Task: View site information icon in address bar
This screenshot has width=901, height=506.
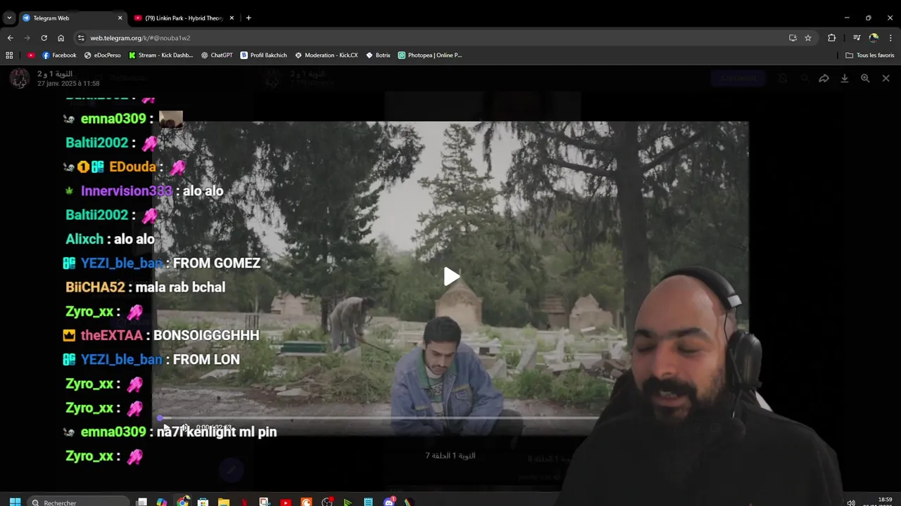Action: 81,38
